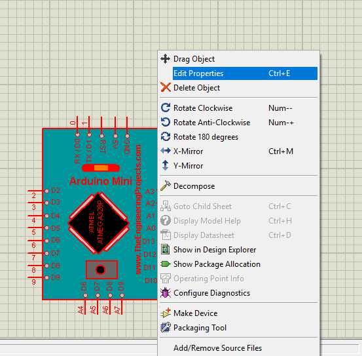The height and width of the screenshot is (356, 362).
Task: Select Y-Mirror menu entry
Action: [x=239, y=165]
